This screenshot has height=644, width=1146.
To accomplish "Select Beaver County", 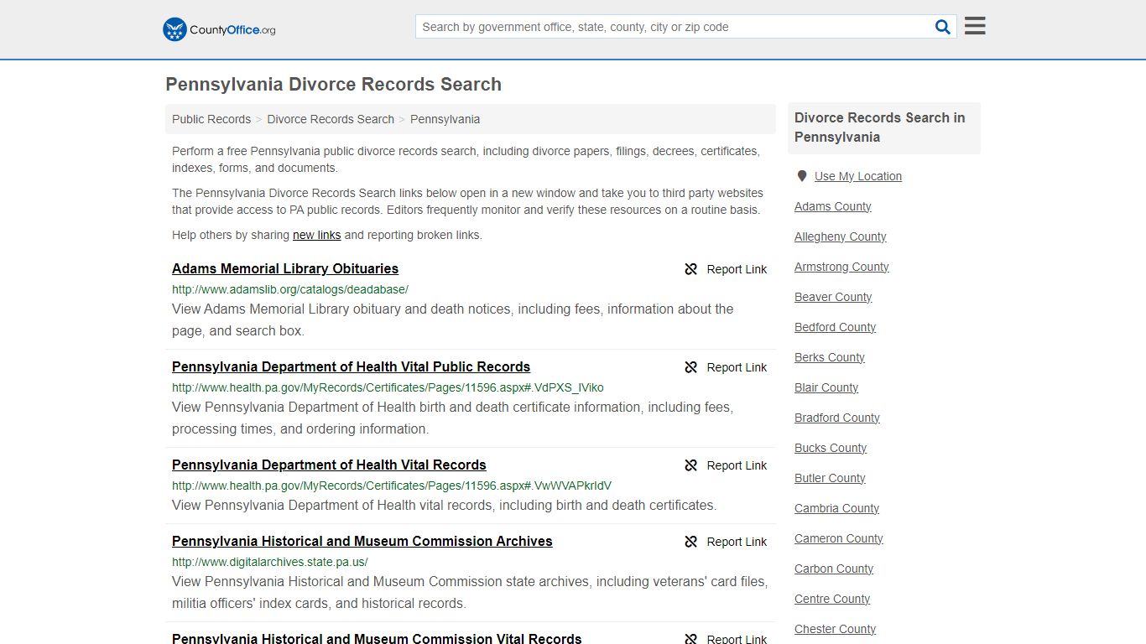I will coord(833,297).
